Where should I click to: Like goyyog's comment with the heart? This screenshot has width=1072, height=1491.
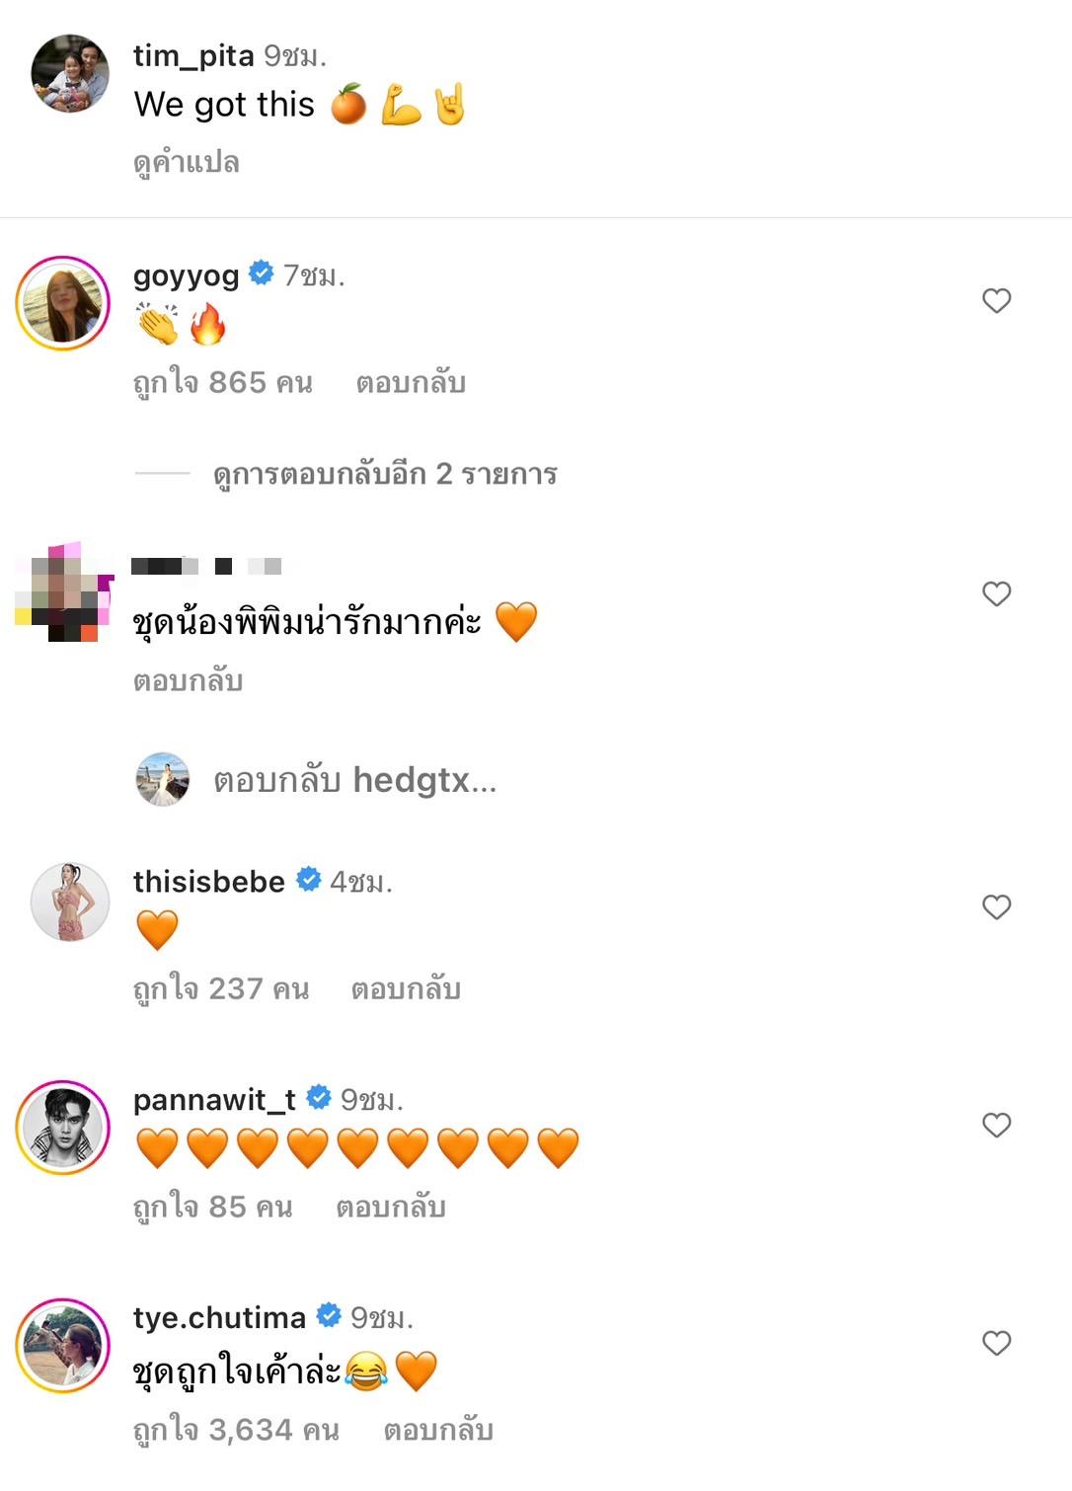996,300
